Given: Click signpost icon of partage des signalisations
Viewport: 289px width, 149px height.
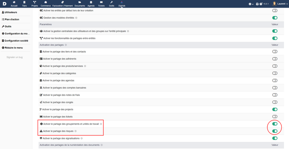Looking at the screenshot, I should [41, 138].
